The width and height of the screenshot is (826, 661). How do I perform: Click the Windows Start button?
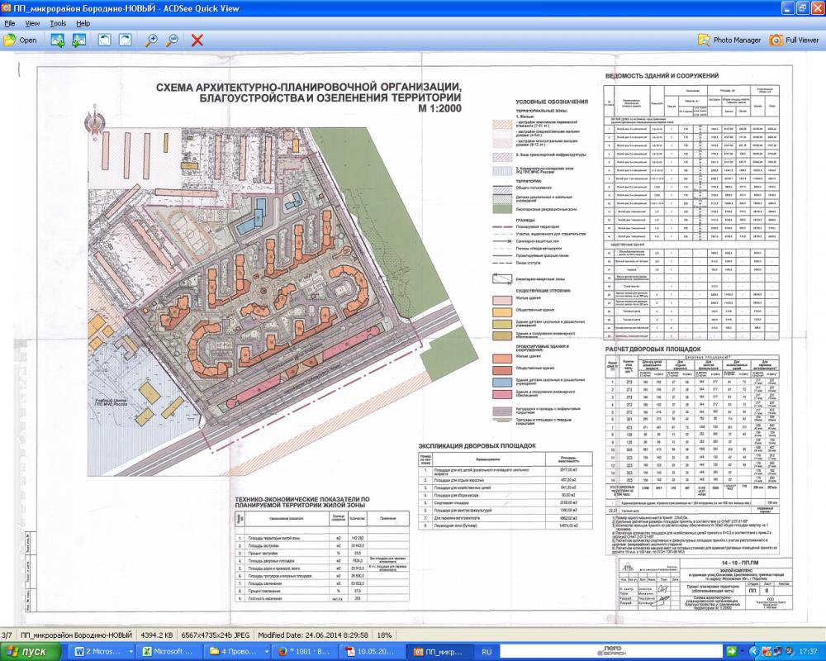click(x=31, y=652)
